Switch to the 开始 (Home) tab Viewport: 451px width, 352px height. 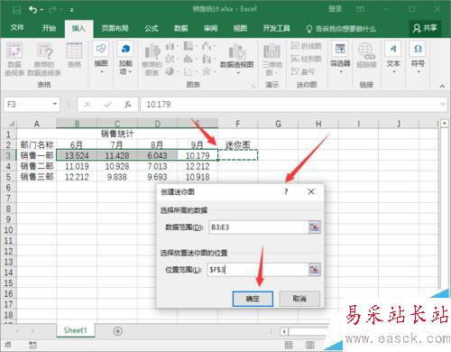click(x=49, y=28)
